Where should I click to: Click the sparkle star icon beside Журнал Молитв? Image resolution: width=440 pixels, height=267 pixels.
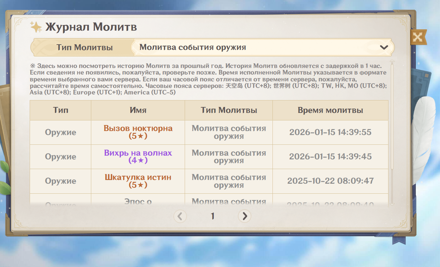36,27
